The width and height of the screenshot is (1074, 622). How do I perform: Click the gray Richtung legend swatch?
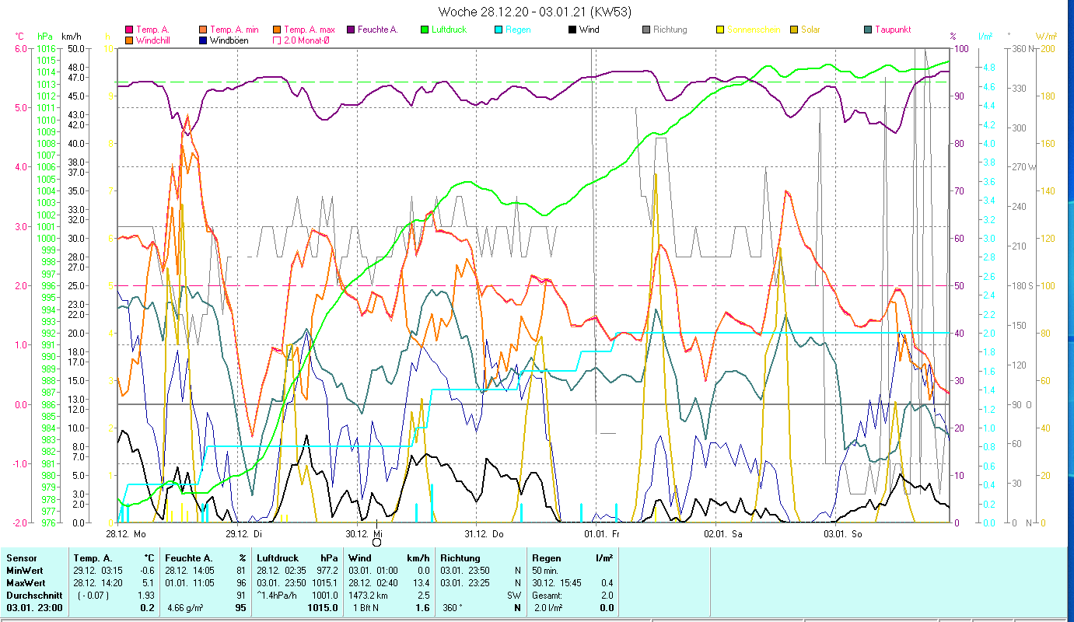click(x=647, y=30)
